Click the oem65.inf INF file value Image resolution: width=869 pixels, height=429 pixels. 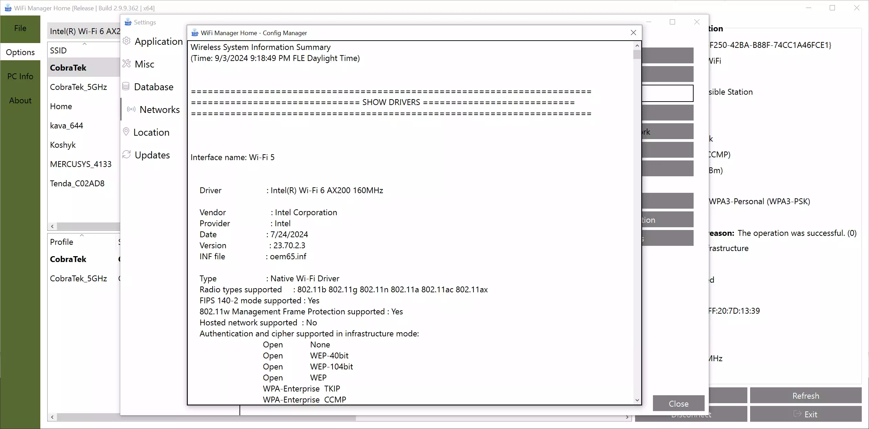pos(288,257)
